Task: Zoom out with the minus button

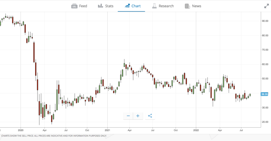Action: click(x=128, y=116)
